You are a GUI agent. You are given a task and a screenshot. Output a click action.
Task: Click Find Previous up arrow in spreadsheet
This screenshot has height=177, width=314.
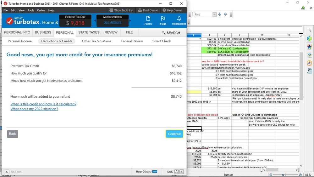(225, 14)
